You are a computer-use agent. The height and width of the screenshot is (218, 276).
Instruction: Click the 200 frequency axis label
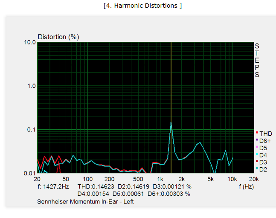[109, 179]
